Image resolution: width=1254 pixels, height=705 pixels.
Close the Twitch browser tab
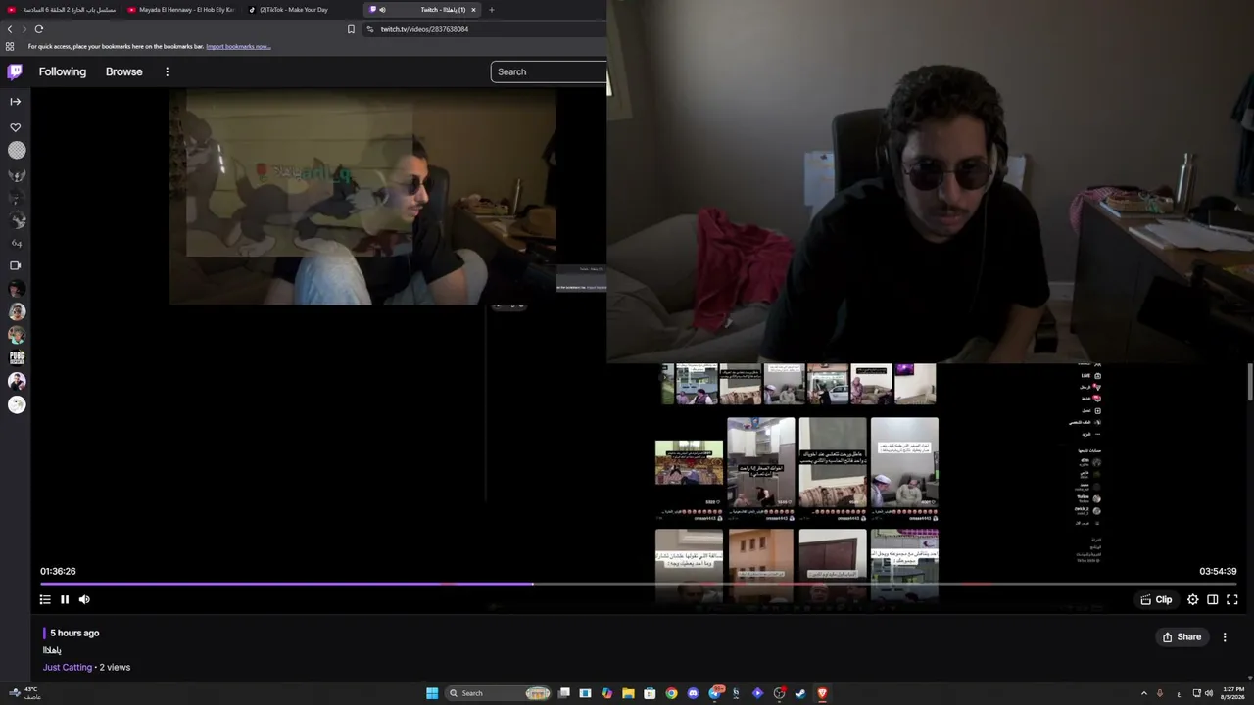point(473,10)
